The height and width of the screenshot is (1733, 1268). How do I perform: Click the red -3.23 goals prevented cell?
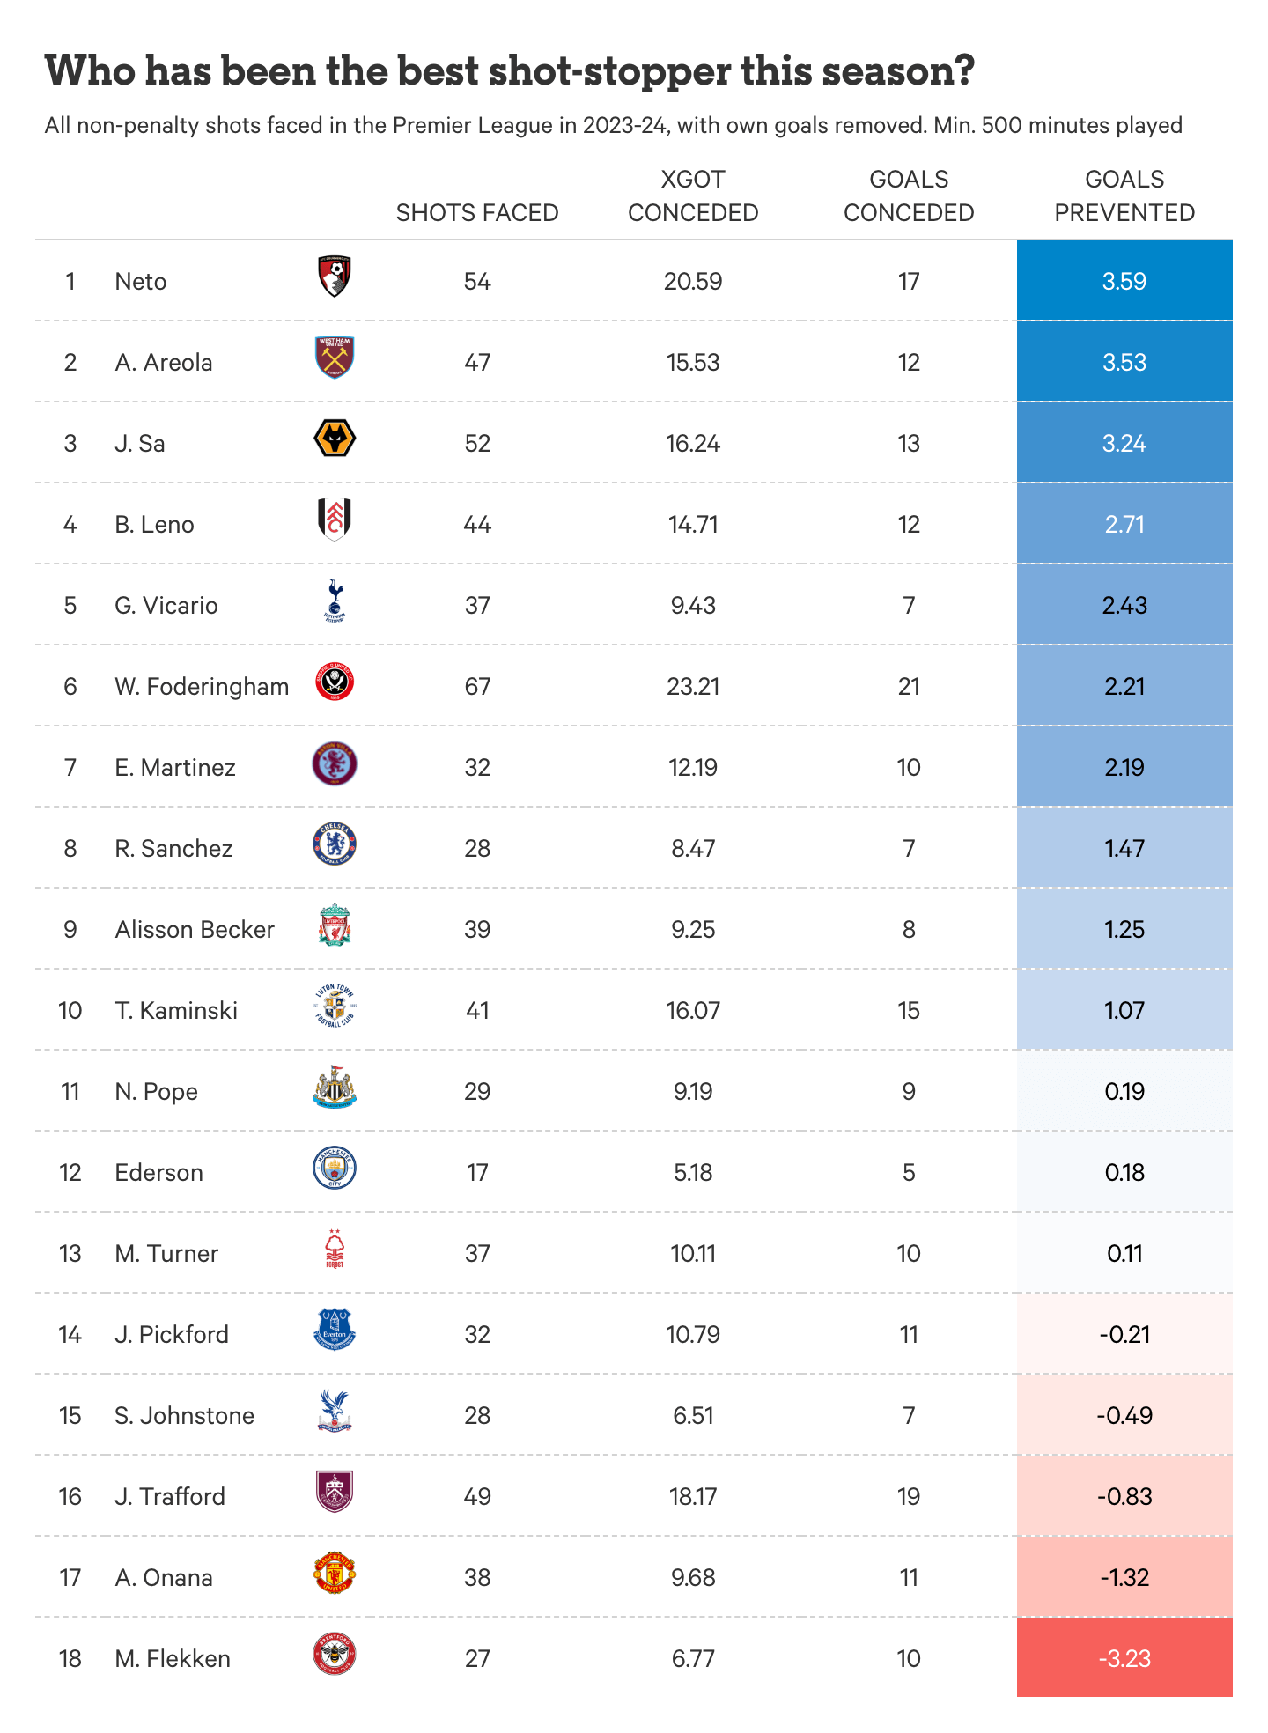tap(1124, 1659)
